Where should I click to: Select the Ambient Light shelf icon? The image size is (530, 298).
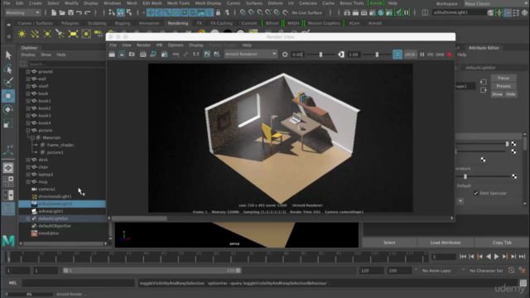(x=22, y=34)
